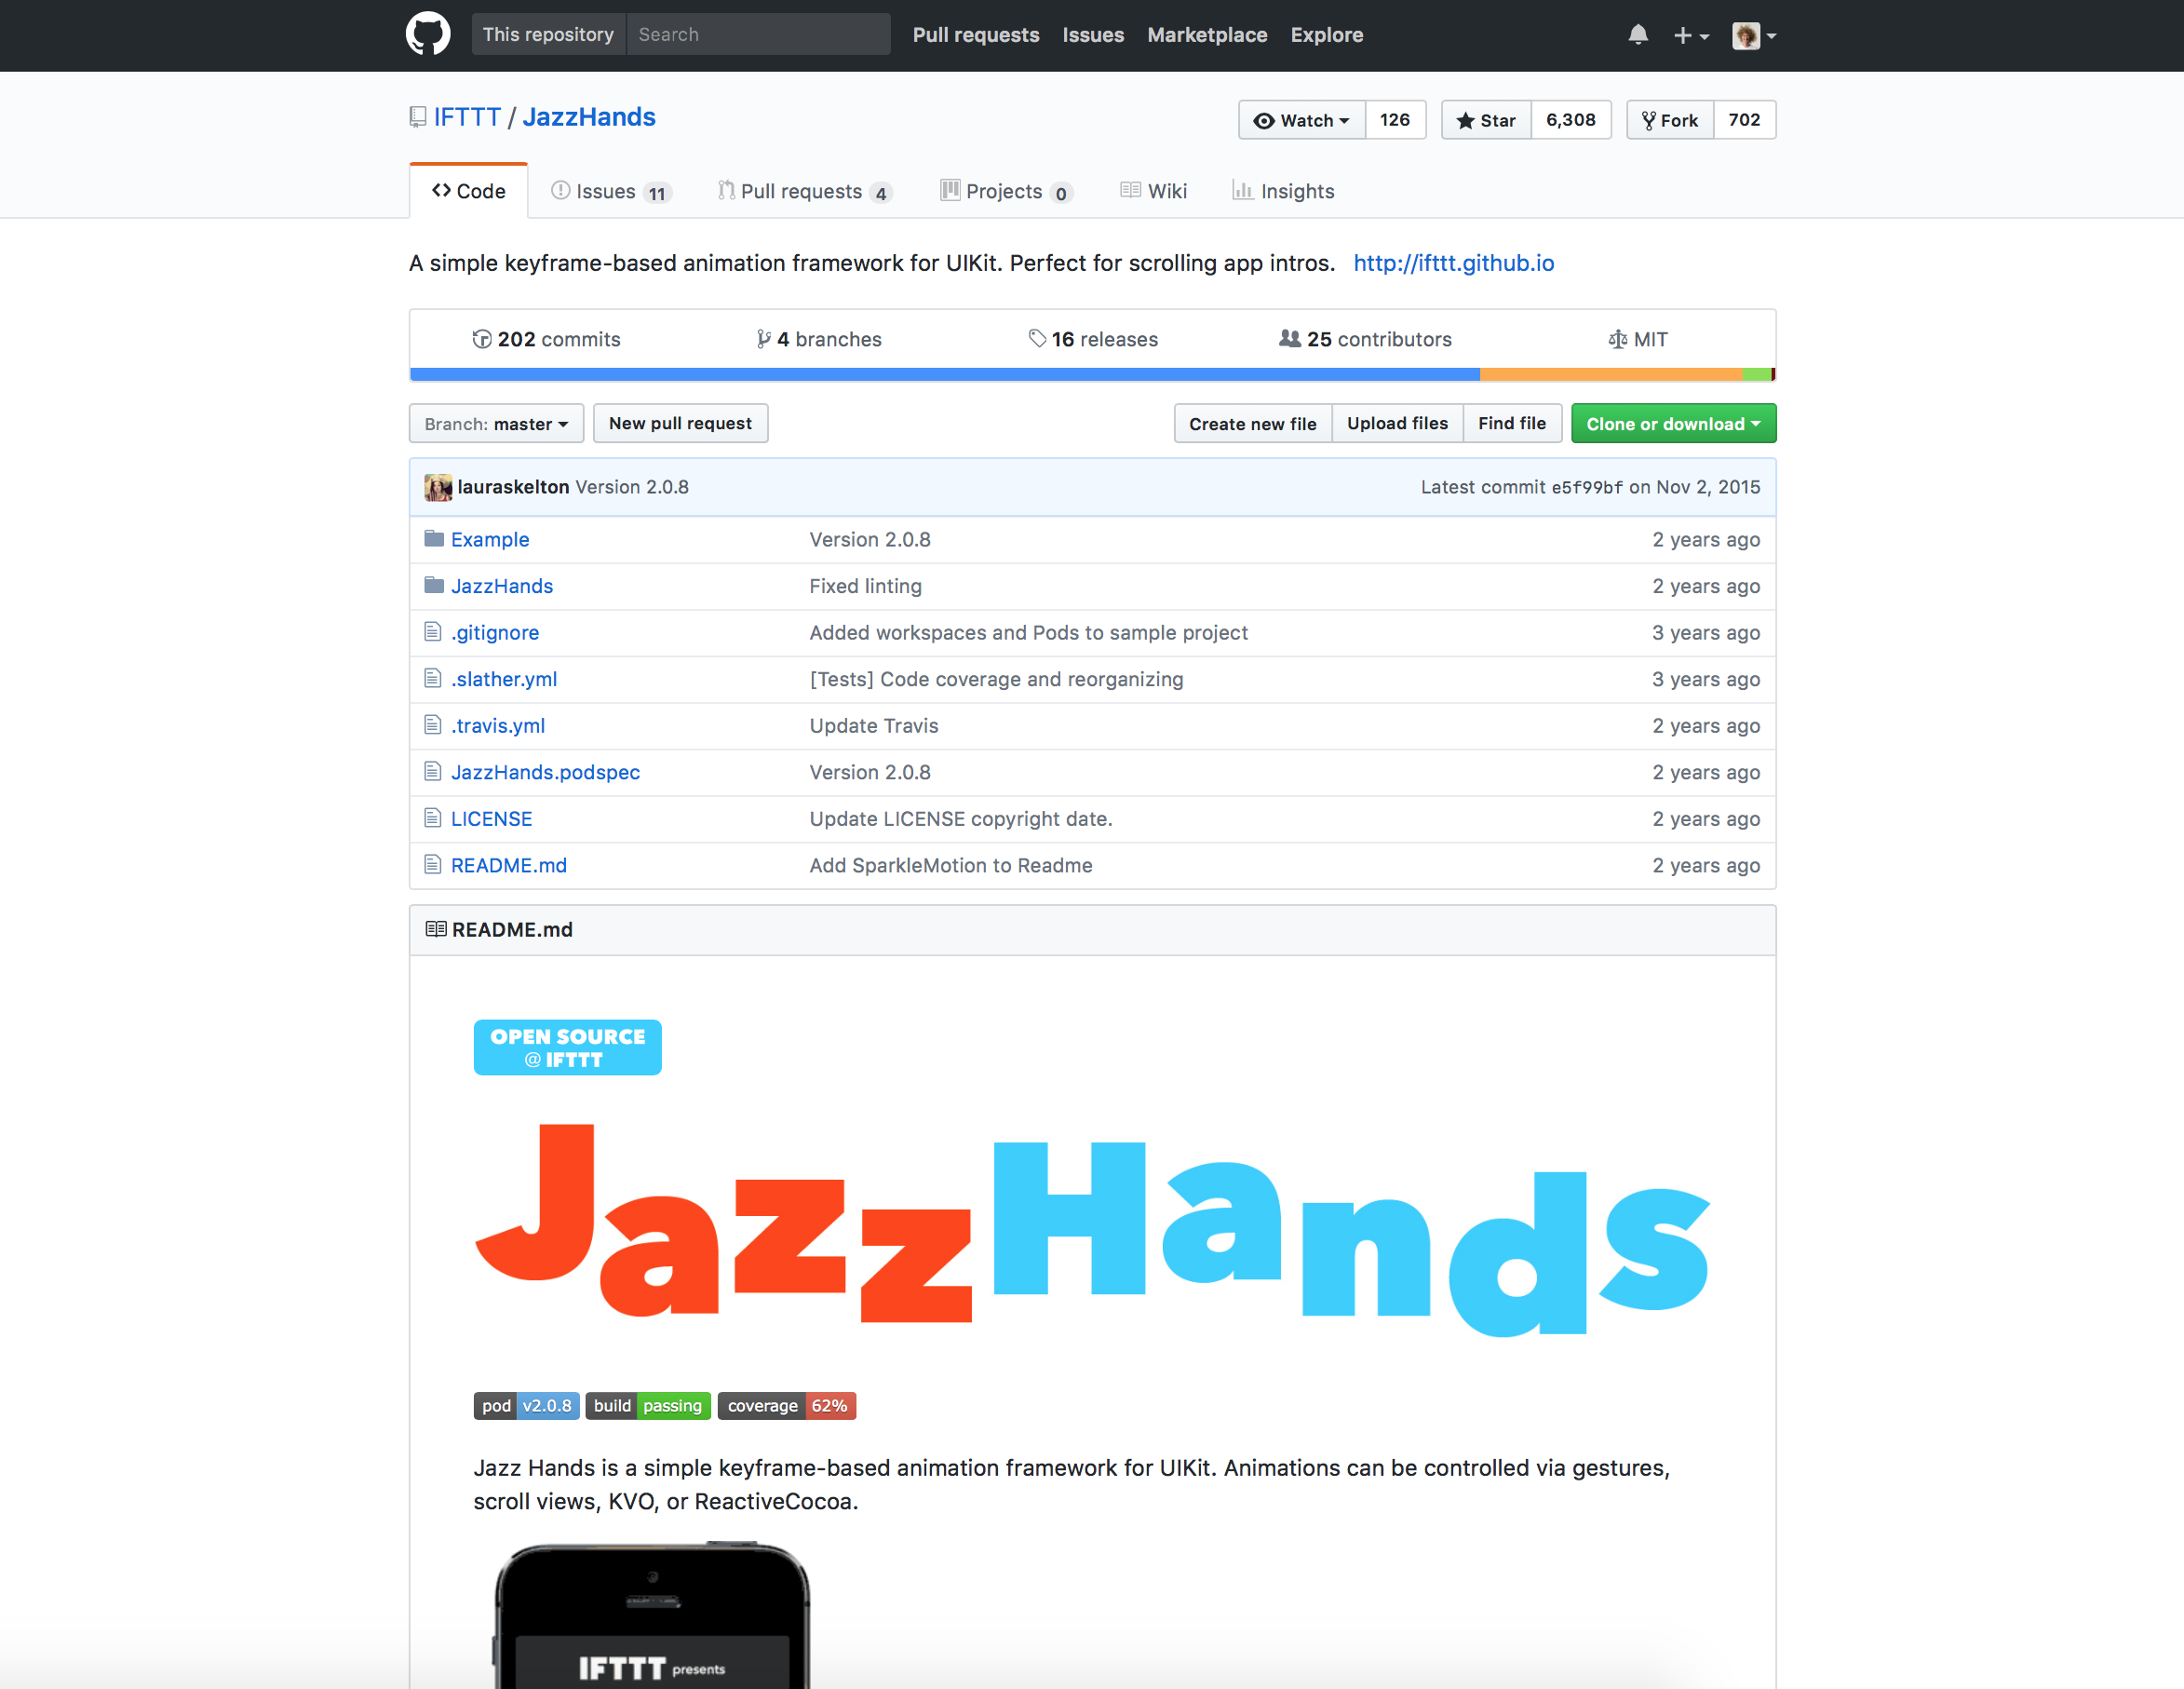Open the repository Pull requests tab
The width and height of the screenshot is (2184, 1689).
[x=804, y=191]
